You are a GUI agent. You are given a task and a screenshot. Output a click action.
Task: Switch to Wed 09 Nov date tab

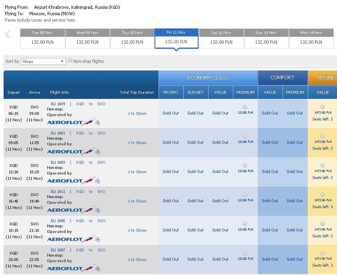(88, 38)
